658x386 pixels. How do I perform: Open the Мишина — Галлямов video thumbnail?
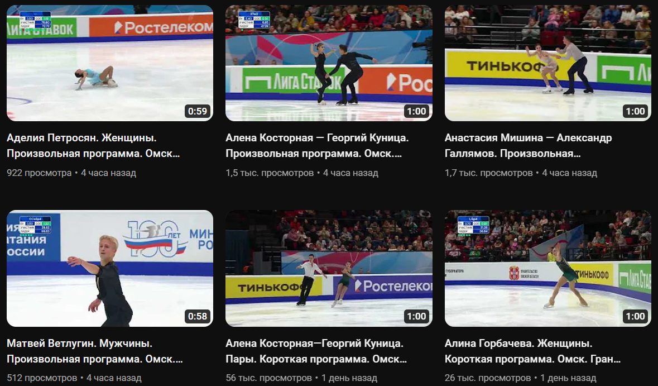(548, 63)
